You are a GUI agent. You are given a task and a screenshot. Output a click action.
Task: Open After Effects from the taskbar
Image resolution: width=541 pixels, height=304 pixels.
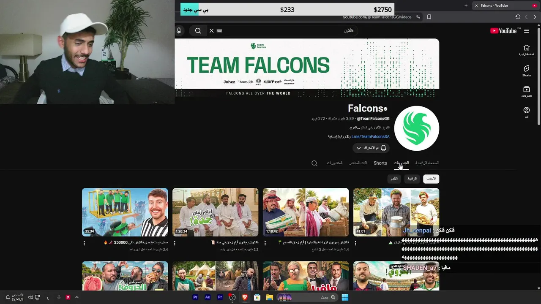[208, 297]
